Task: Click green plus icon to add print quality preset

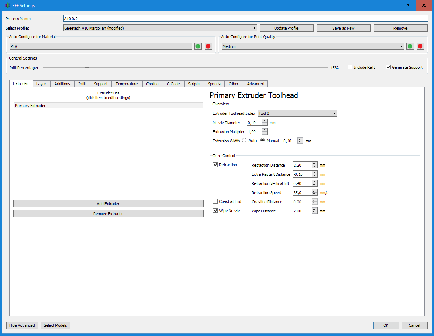Action: (x=410, y=46)
